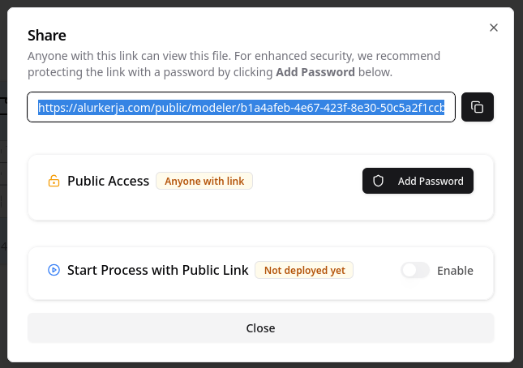Click the copy link icon button
The image size is (523, 368).
pos(478,107)
